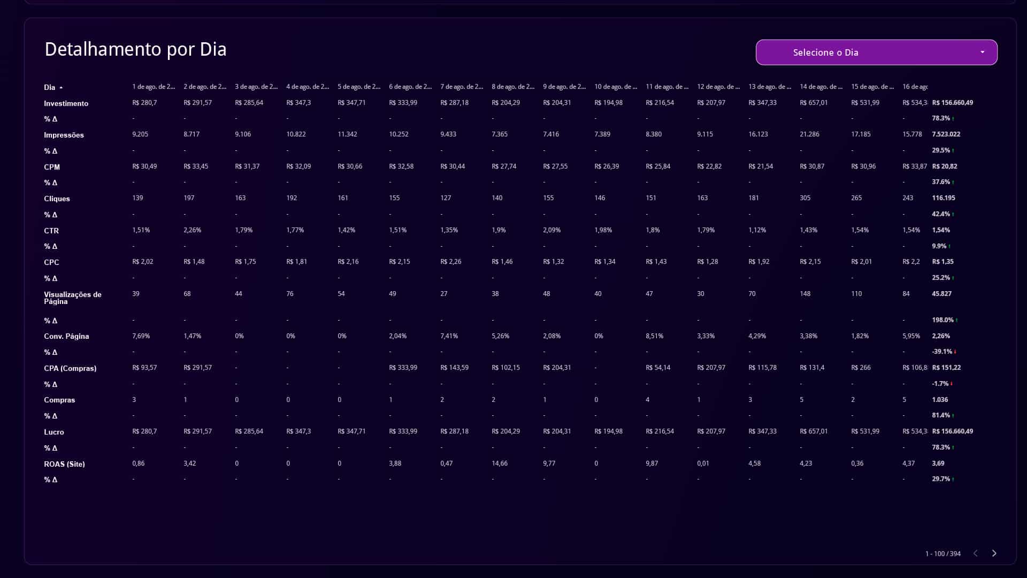
Task: Click the dropdown arrow in Selecione o Dia
Action: [x=983, y=52]
